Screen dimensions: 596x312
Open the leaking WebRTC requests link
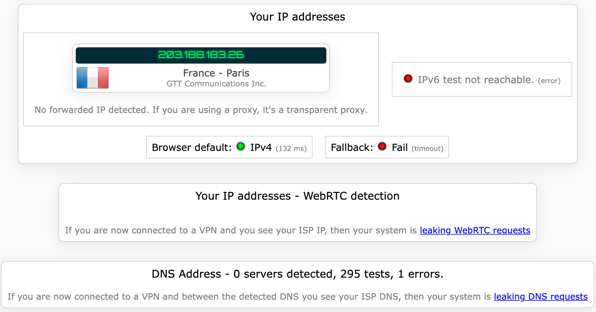point(475,230)
